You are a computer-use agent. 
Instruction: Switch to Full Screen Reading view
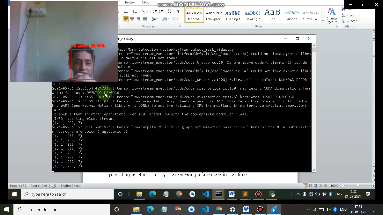311,186
